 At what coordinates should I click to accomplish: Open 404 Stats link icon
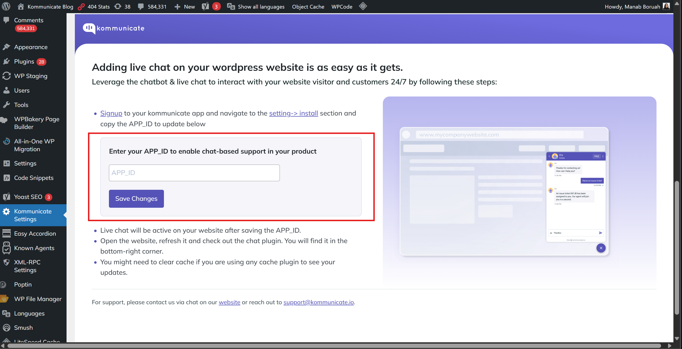click(81, 7)
